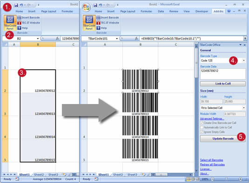Click the zoom slider in status bar
Screen dimensions: 249x183
[226, 179]
